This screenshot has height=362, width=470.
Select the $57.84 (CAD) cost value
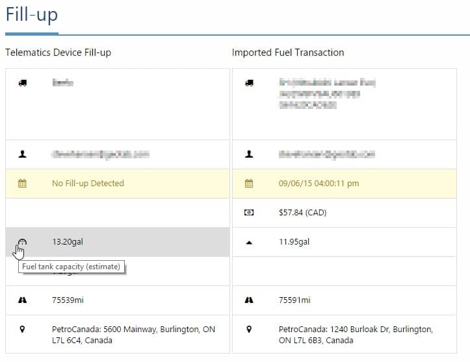point(303,212)
